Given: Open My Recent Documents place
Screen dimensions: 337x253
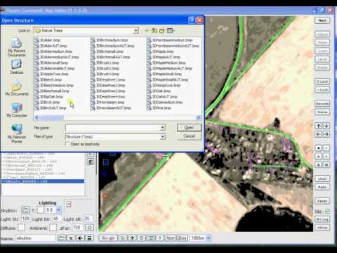Looking at the screenshot, I should click(16, 48).
